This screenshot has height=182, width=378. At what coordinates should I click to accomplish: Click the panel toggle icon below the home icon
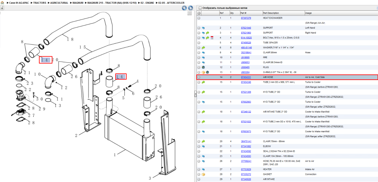[2, 8]
